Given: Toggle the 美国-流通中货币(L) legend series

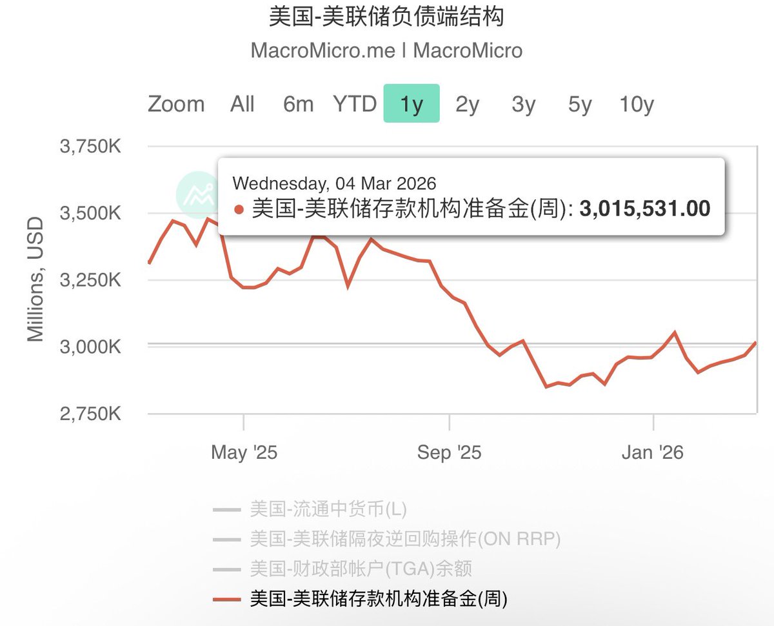Looking at the screenshot, I should (x=310, y=510).
